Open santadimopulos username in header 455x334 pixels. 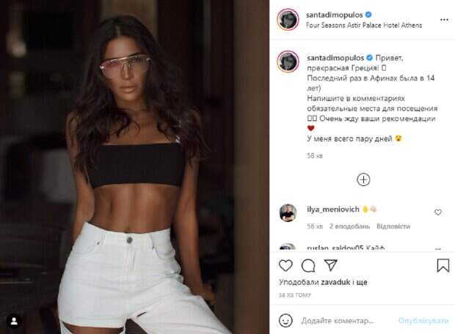click(x=335, y=15)
